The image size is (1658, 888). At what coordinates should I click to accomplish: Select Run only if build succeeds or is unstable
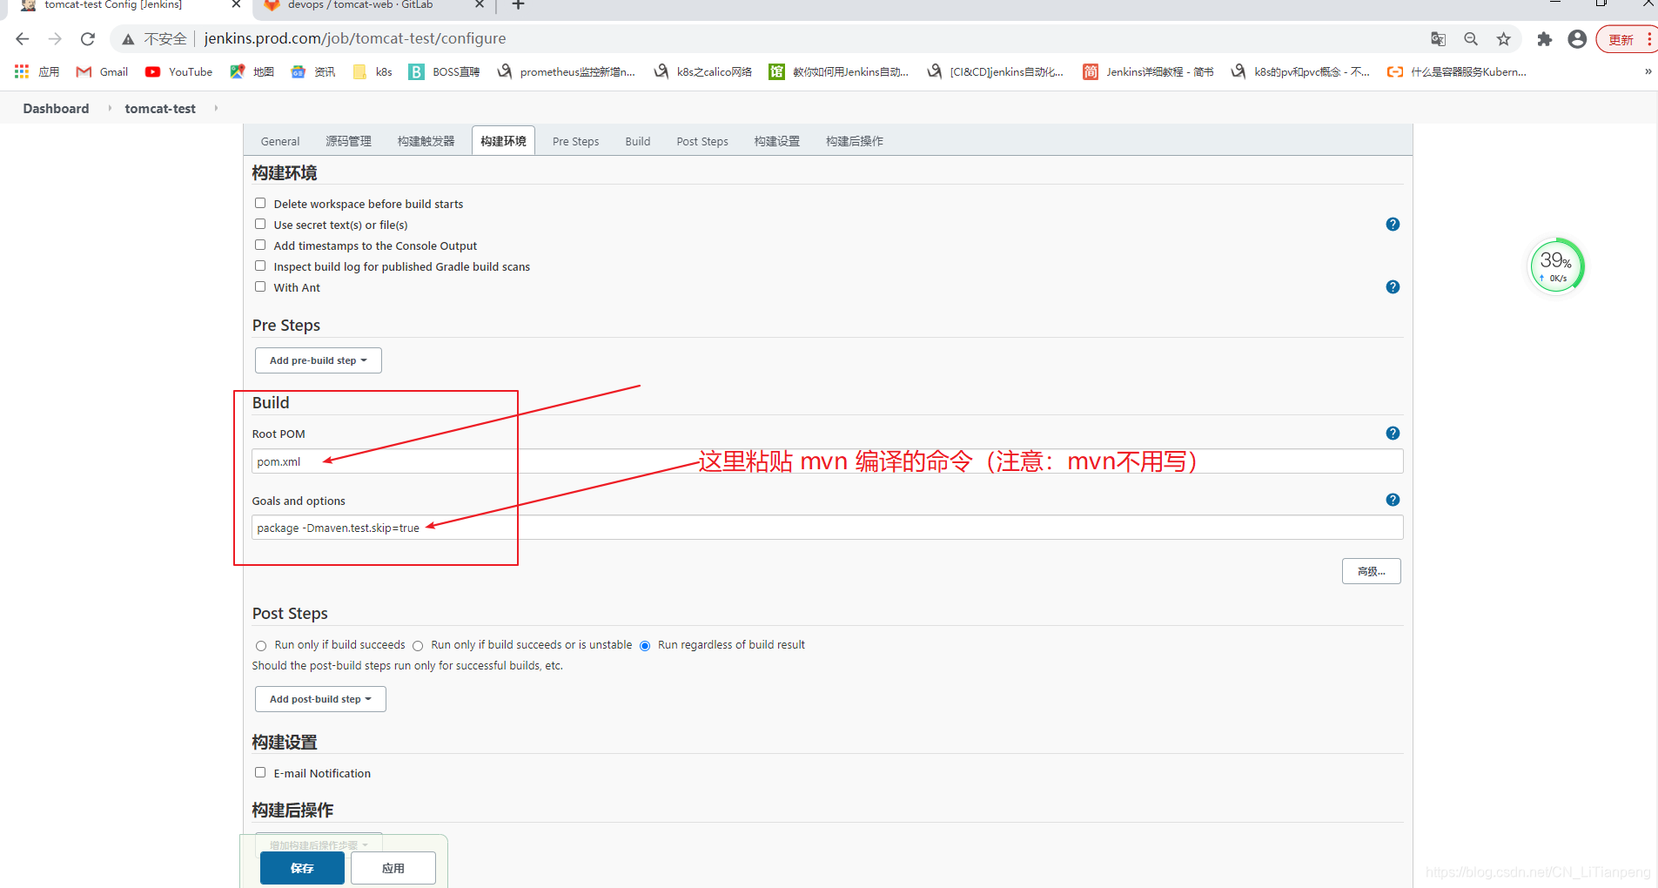click(x=418, y=646)
